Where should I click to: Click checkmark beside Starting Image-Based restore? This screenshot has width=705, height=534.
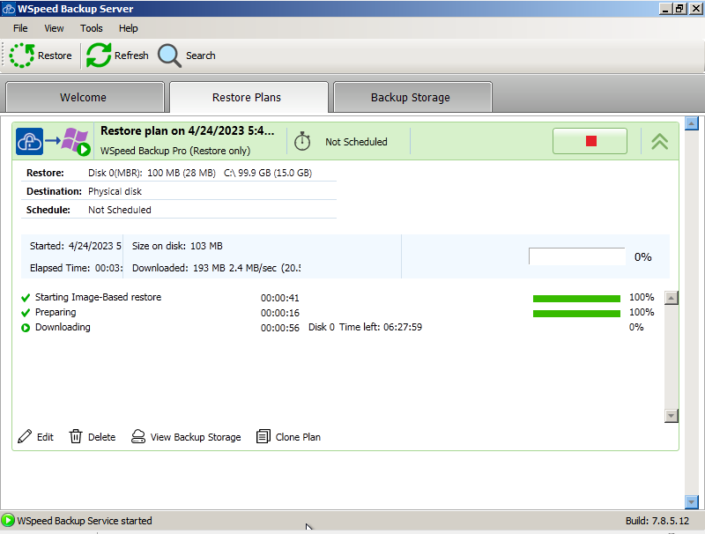[x=26, y=298]
